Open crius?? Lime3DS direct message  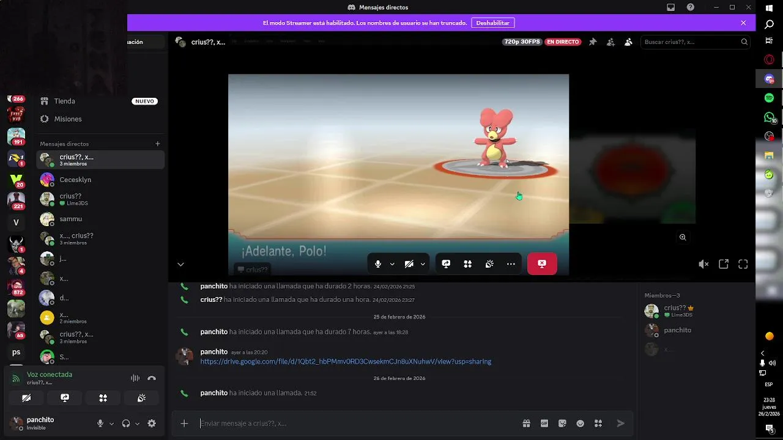pyautogui.click(x=100, y=199)
